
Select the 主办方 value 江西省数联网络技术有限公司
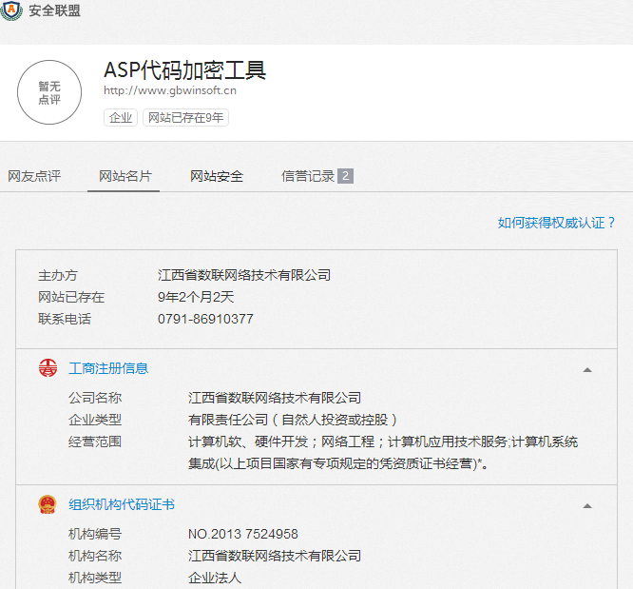click(244, 275)
